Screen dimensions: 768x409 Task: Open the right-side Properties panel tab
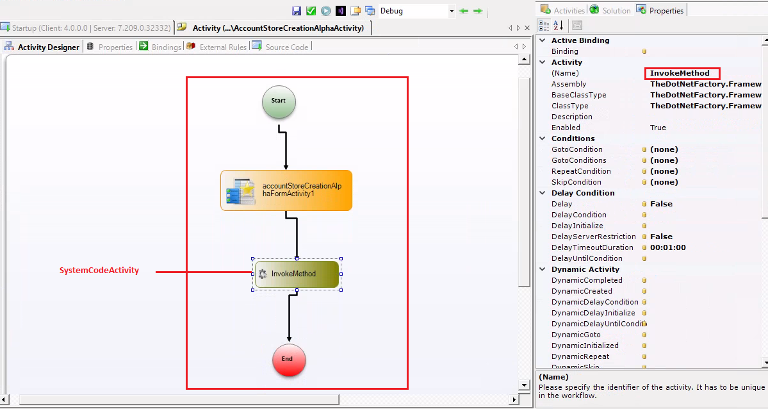coord(660,10)
